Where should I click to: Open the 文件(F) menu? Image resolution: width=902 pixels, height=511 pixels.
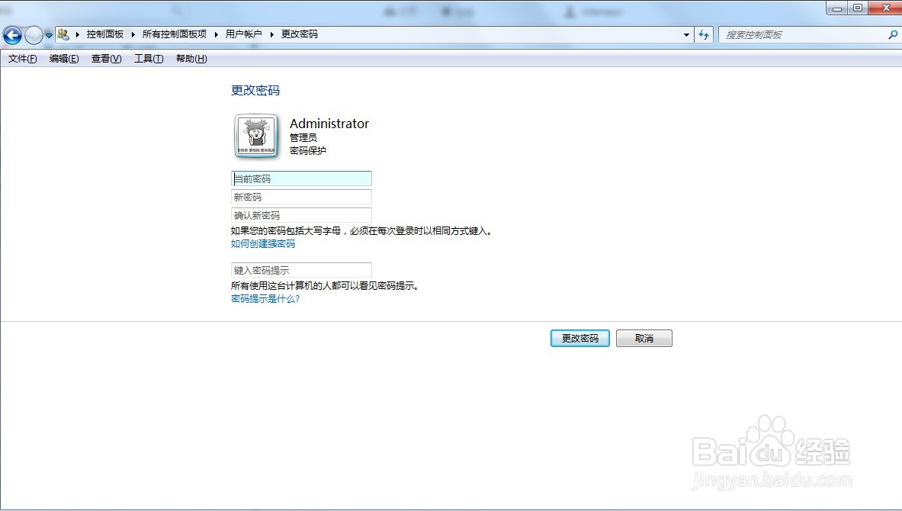click(22, 59)
